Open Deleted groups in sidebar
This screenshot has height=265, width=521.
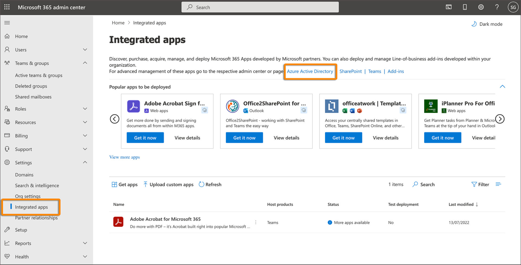click(x=31, y=86)
